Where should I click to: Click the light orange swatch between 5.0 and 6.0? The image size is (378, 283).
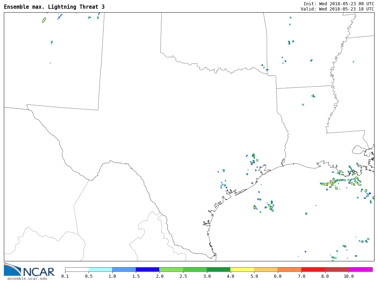pos(266,270)
